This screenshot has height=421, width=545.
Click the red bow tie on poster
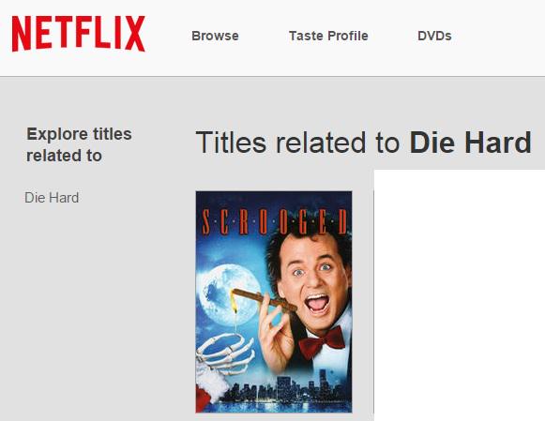tap(322, 342)
